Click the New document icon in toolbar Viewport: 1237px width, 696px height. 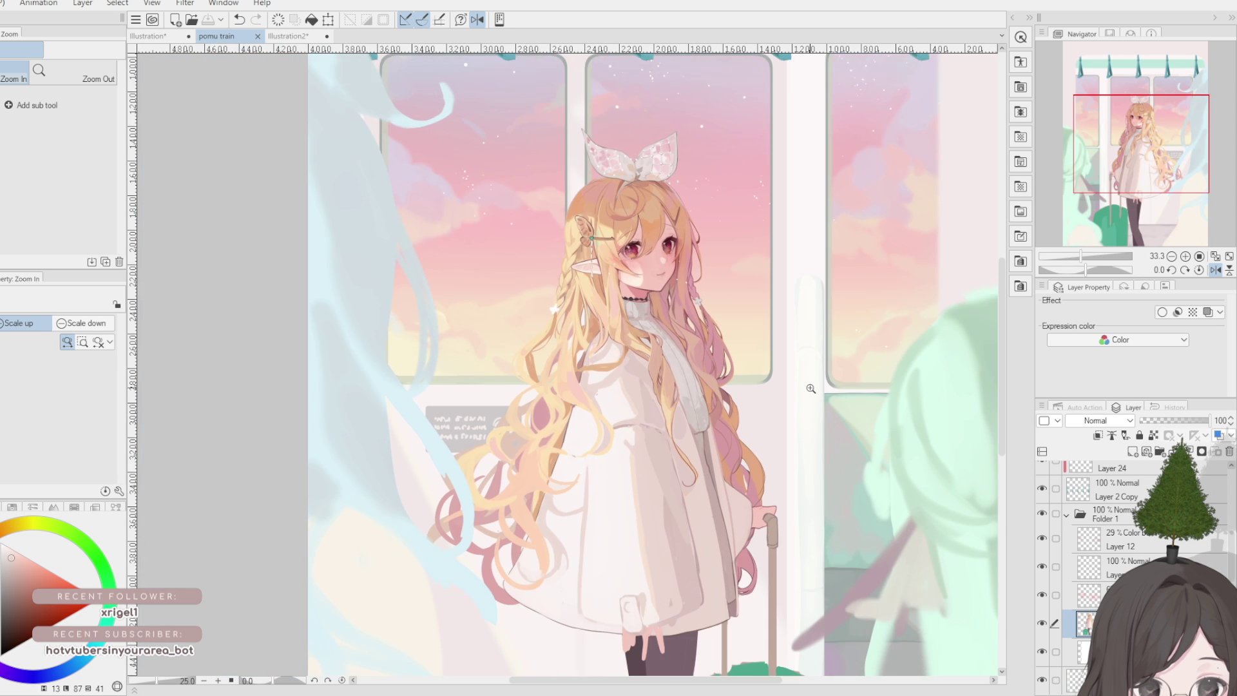[175, 20]
